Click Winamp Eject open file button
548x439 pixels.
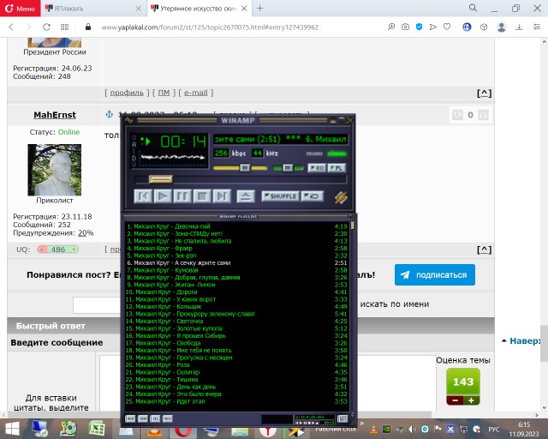pos(246,196)
